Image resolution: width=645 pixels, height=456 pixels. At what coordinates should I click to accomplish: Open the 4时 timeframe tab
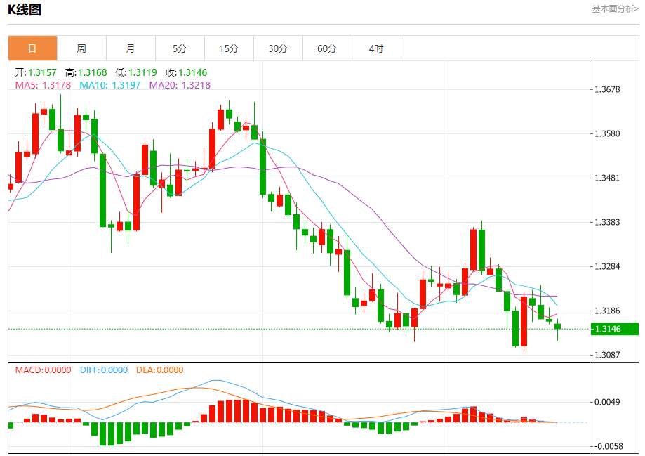coord(376,48)
